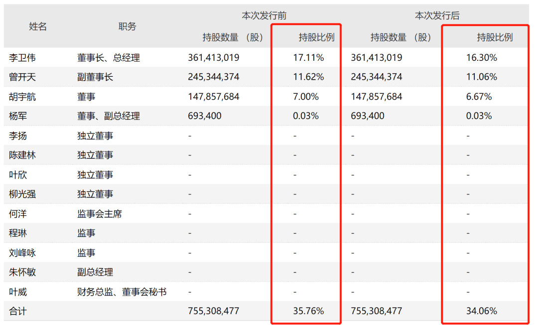The width and height of the screenshot is (538, 325).
Task: Select the 本次发行前 header
Action: click(x=265, y=15)
